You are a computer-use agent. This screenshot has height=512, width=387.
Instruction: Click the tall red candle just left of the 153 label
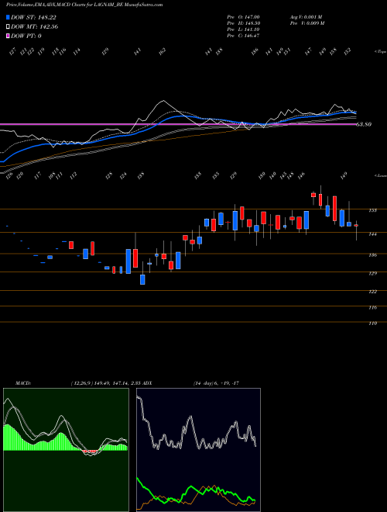tap(334, 209)
